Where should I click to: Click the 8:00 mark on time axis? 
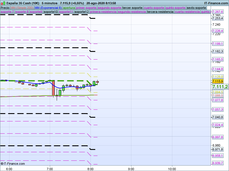(90, 169)
